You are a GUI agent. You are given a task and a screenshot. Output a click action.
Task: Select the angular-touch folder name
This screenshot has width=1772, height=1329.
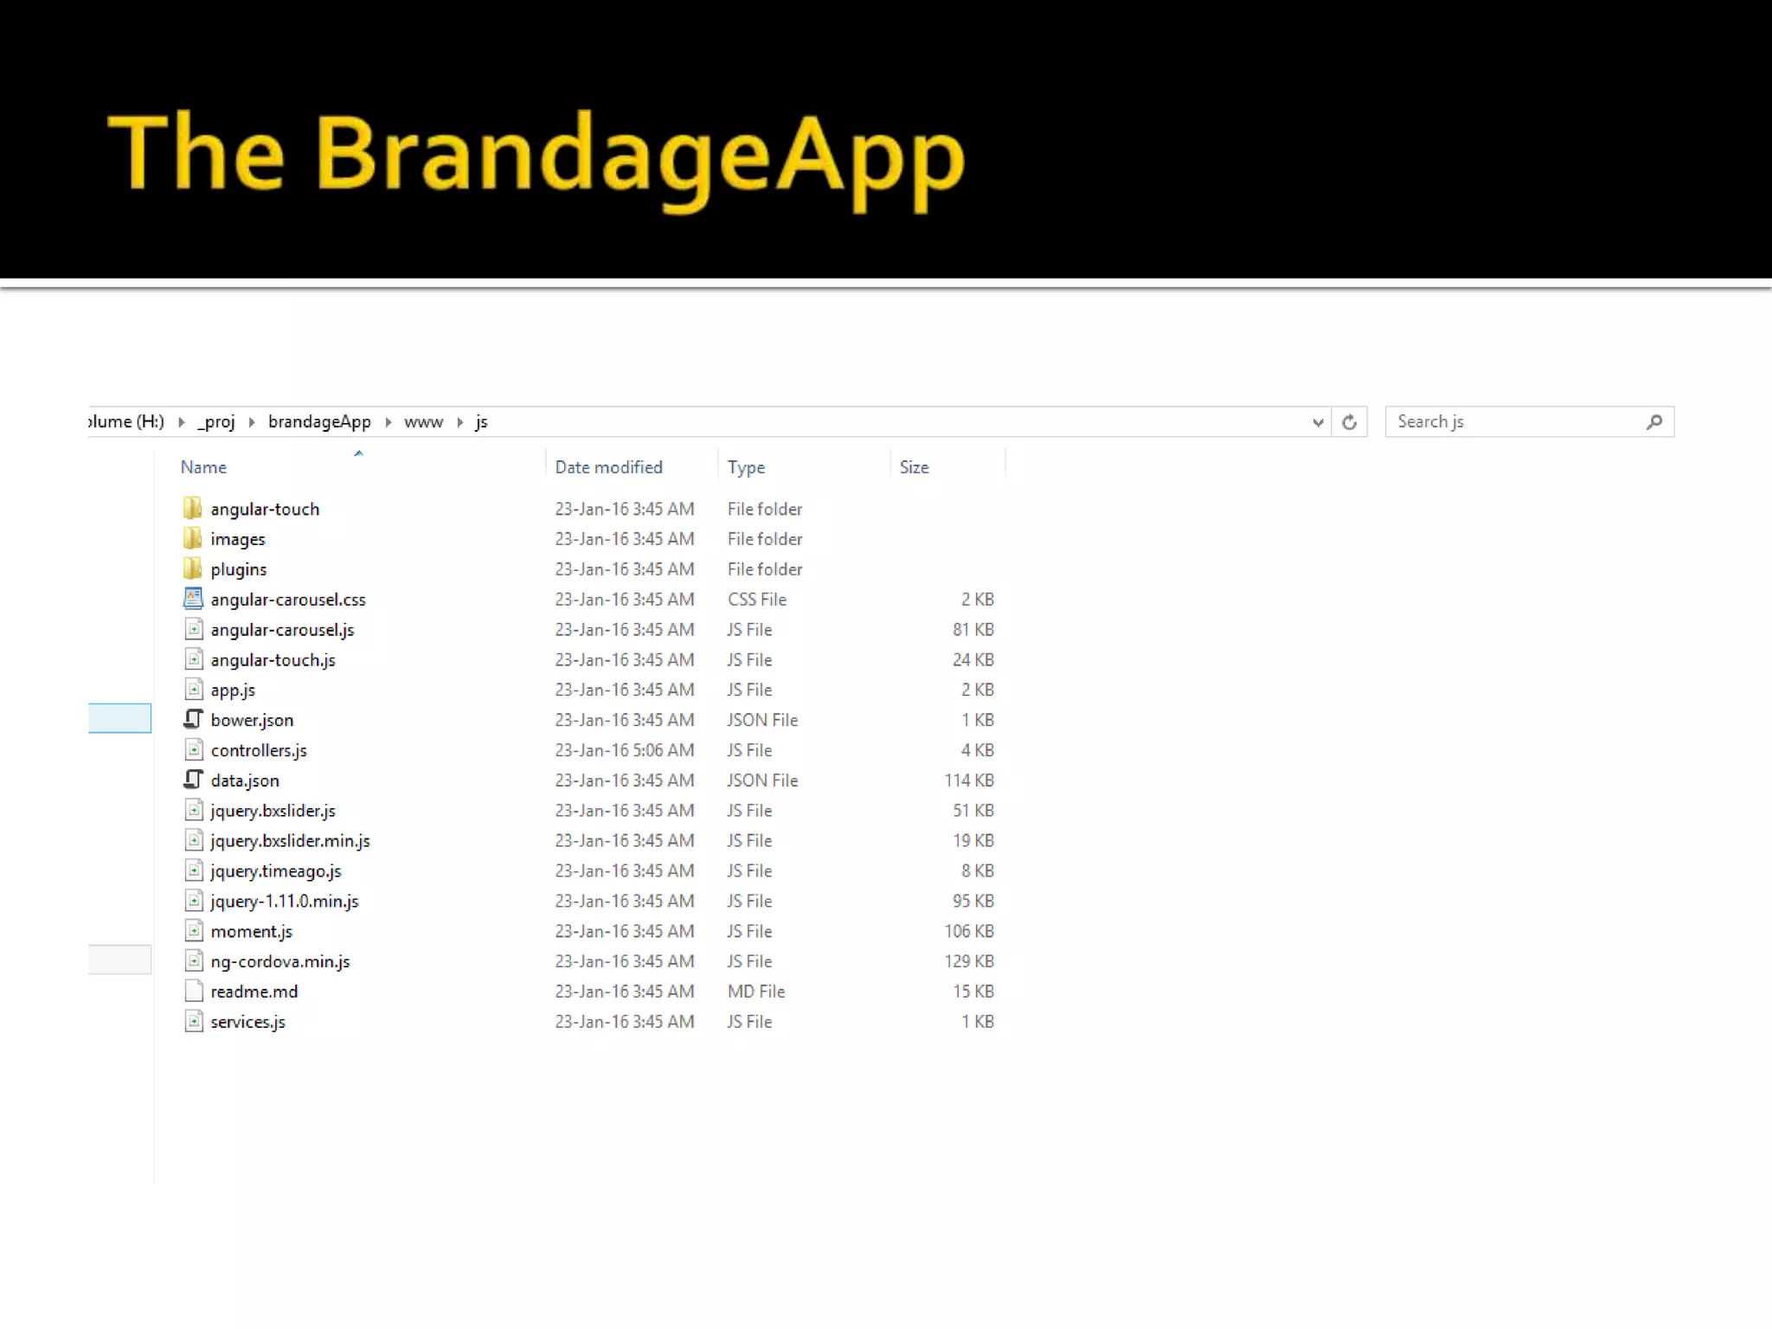coord(265,509)
